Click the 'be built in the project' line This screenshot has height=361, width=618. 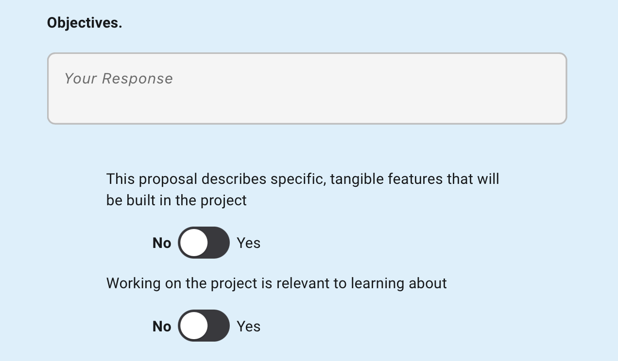[x=176, y=200]
